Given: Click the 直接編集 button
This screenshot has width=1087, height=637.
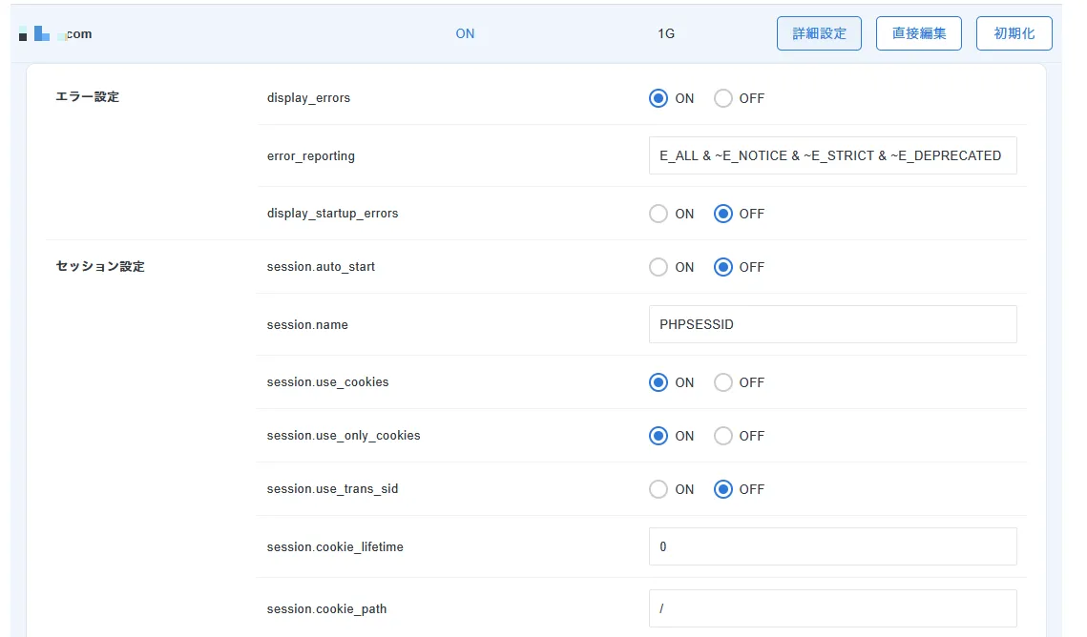Looking at the screenshot, I should click(x=918, y=33).
